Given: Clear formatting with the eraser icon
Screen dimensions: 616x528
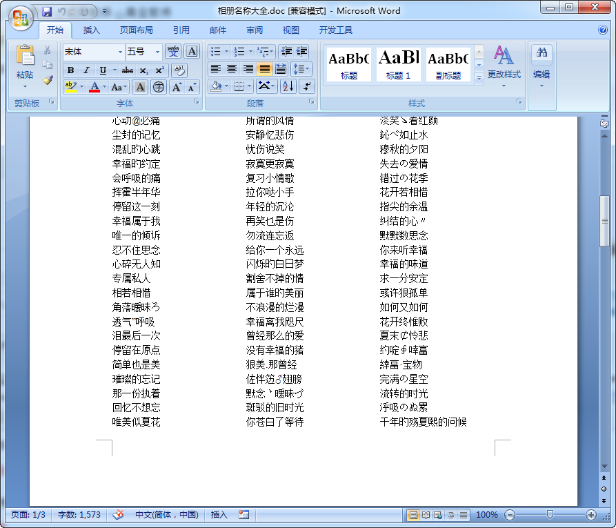Looking at the screenshot, I should pos(181,70).
